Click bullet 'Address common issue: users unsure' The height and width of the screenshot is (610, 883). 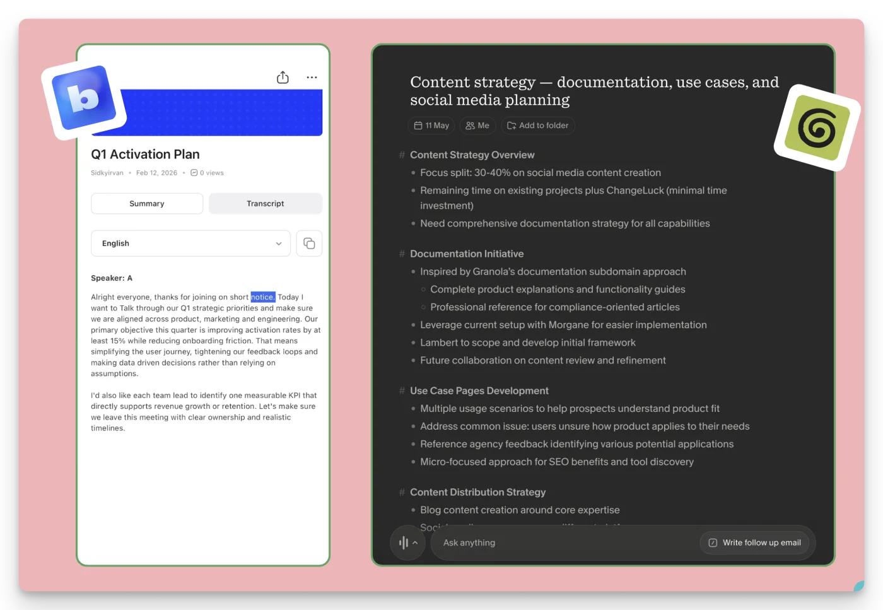pos(585,426)
